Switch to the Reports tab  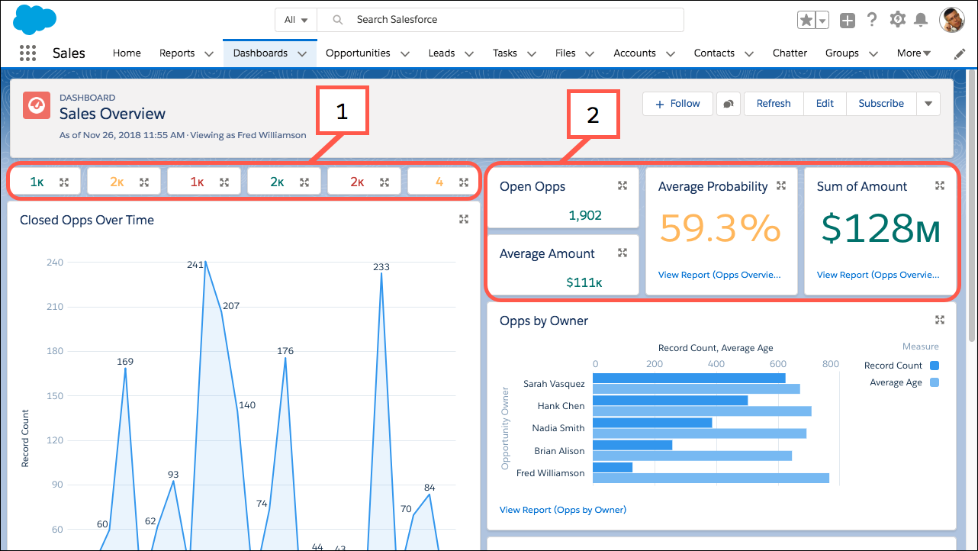click(177, 53)
